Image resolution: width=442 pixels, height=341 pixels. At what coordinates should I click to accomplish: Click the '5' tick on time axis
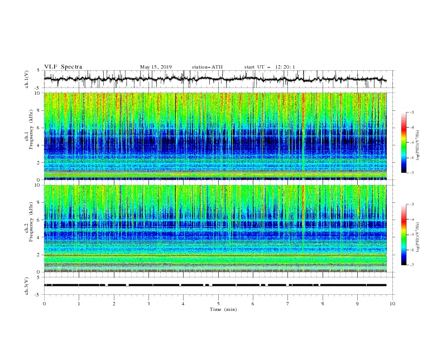218,304
